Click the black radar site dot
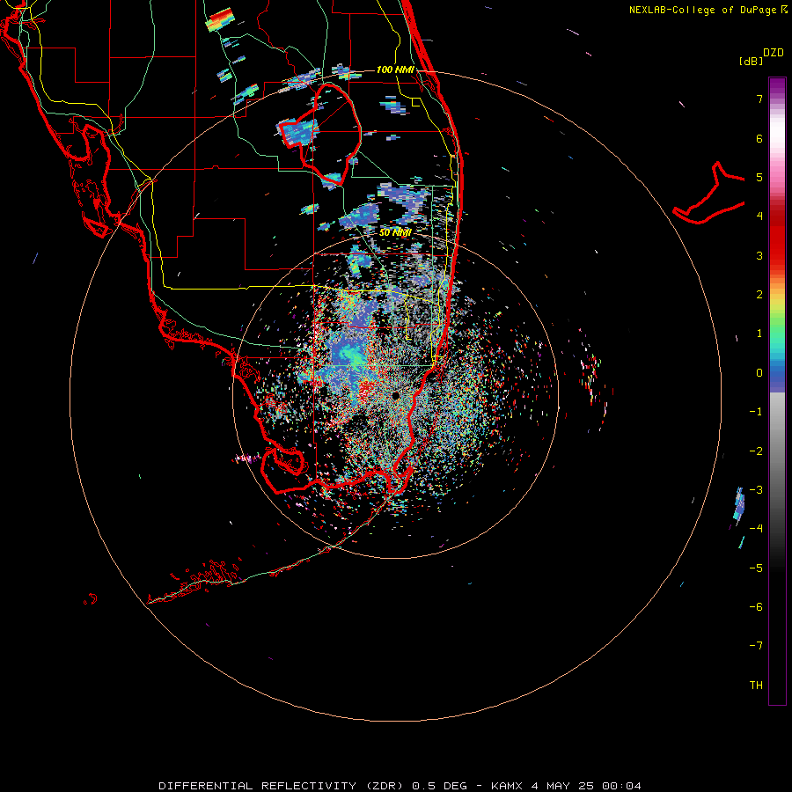 396,395
